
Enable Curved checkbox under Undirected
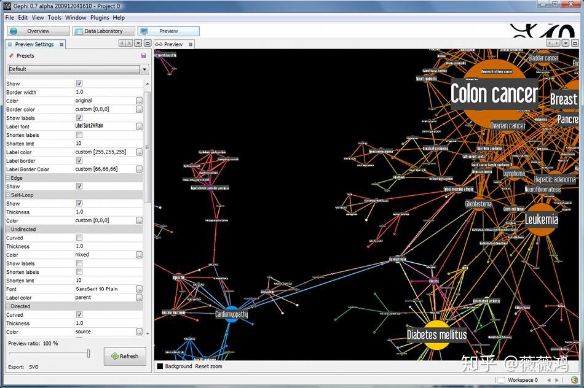79,238
